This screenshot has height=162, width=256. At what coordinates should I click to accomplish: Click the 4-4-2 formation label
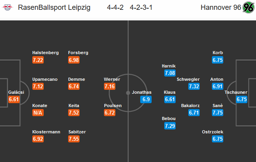(115, 7)
